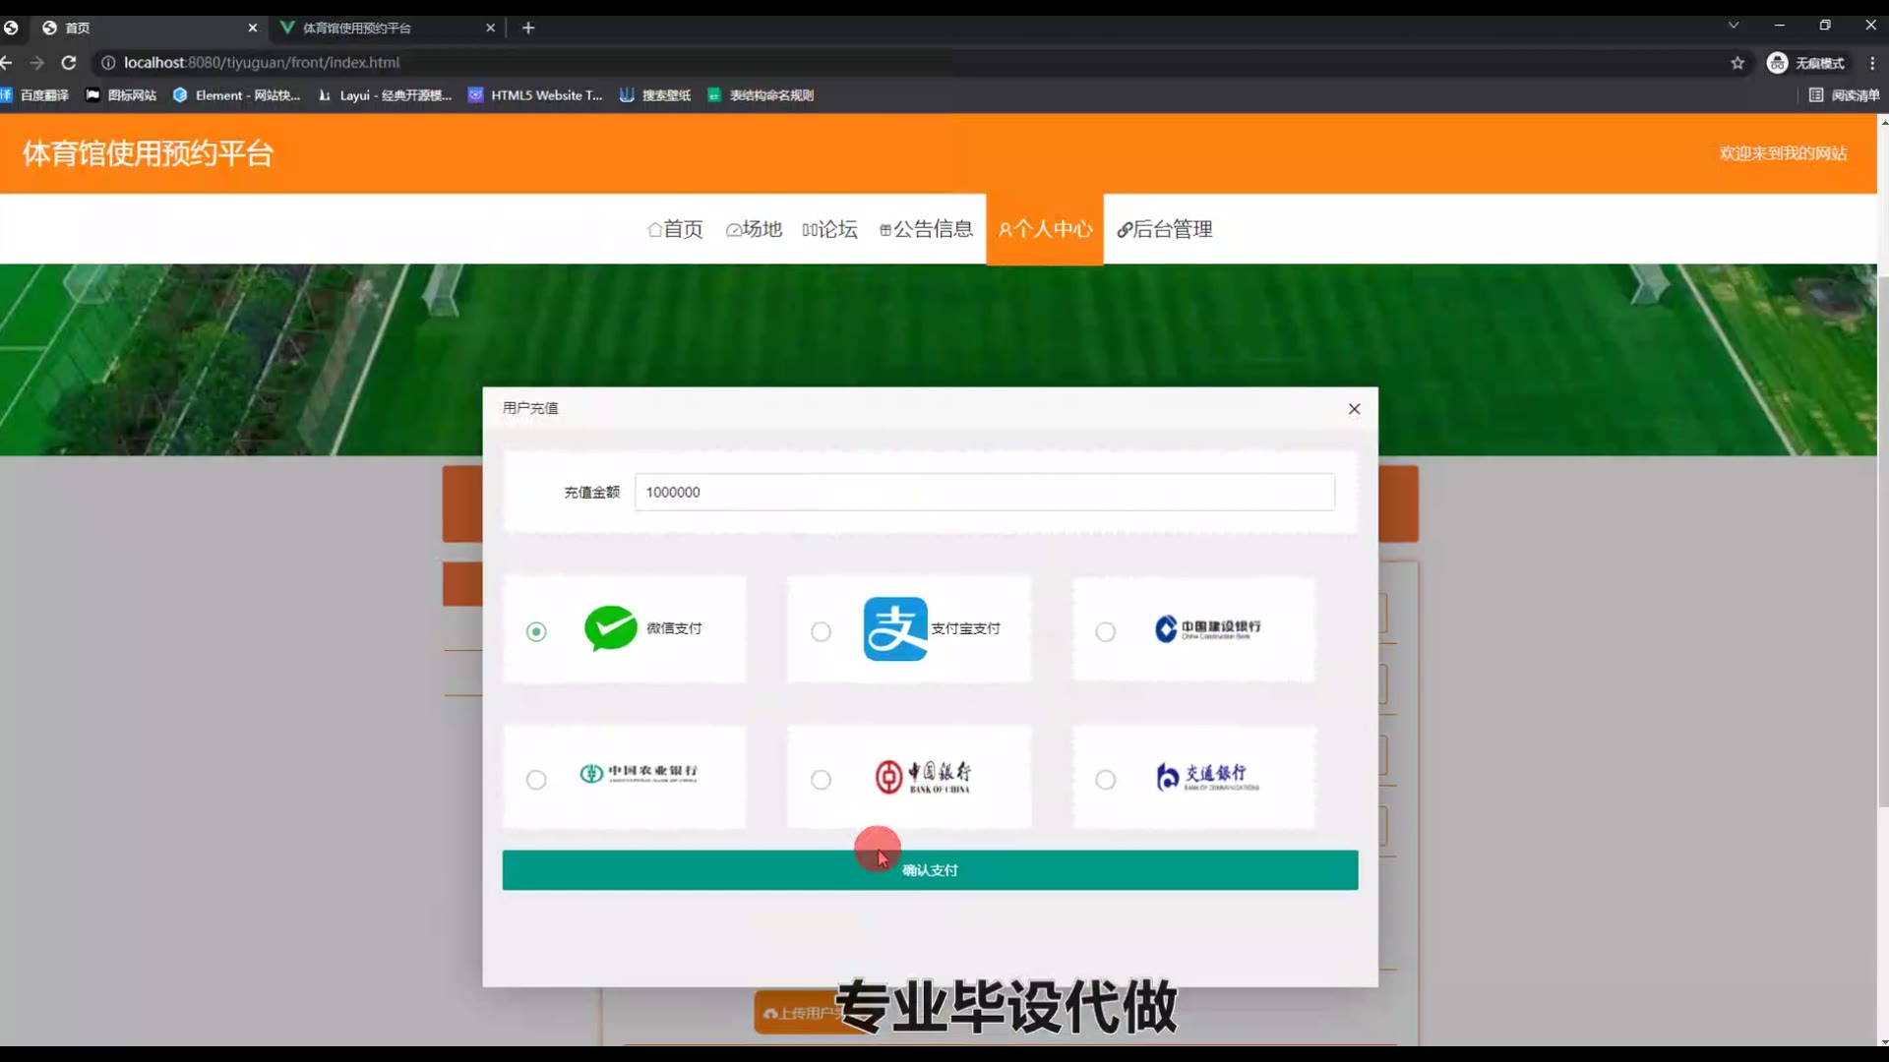
Task: Open the 后台管理 admin management link
Action: point(1165,229)
